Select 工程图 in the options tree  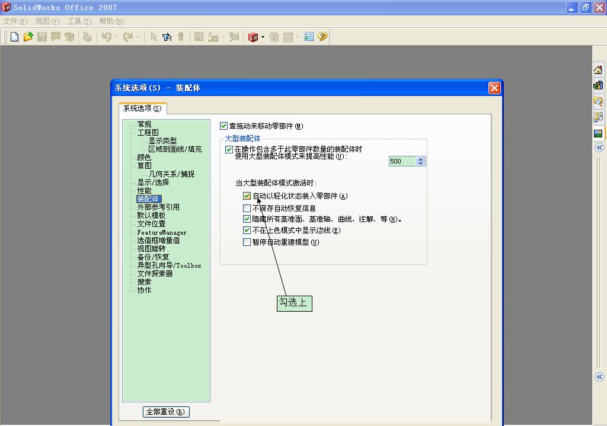[148, 132]
